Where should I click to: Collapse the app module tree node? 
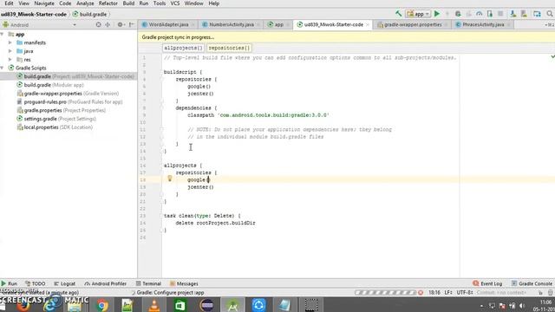tap(3, 35)
